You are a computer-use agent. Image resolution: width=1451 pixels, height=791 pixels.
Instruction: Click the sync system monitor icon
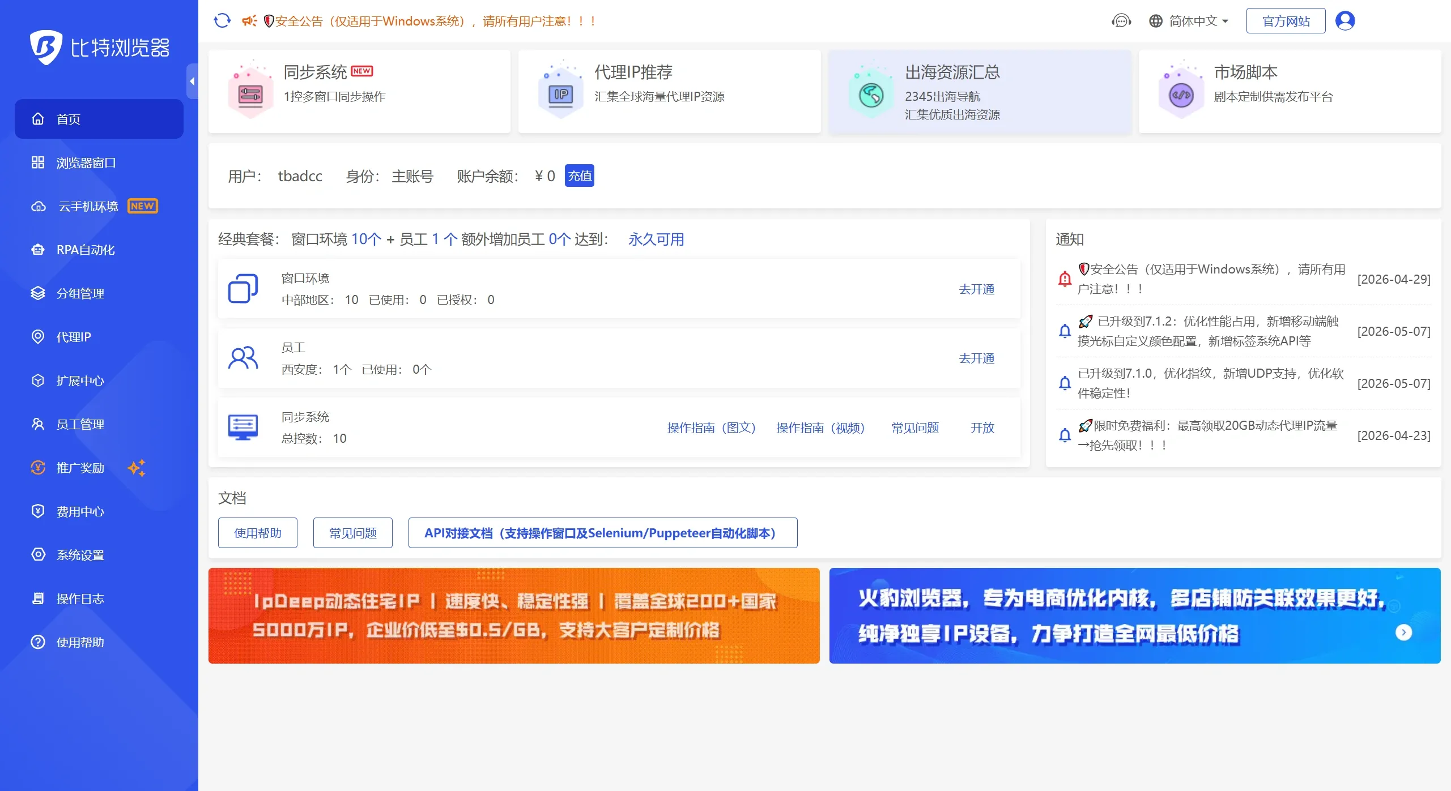243,427
